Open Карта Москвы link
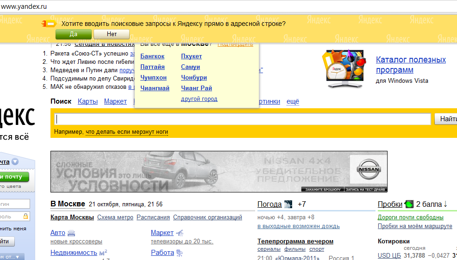This screenshot has width=457, height=260. (x=72, y=217)
